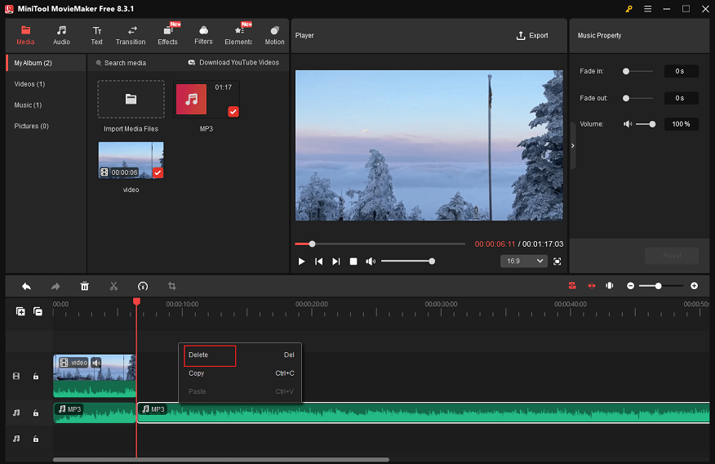
Task: Open the speed control tool
Action: 143,286
